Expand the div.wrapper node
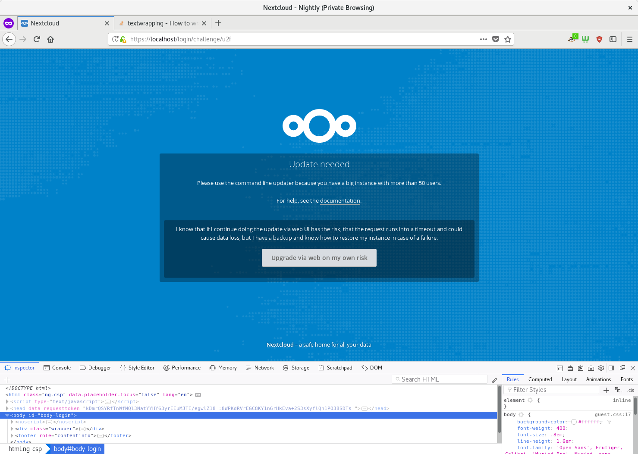The width and height of the screenshot is (638, 454). 12,429
